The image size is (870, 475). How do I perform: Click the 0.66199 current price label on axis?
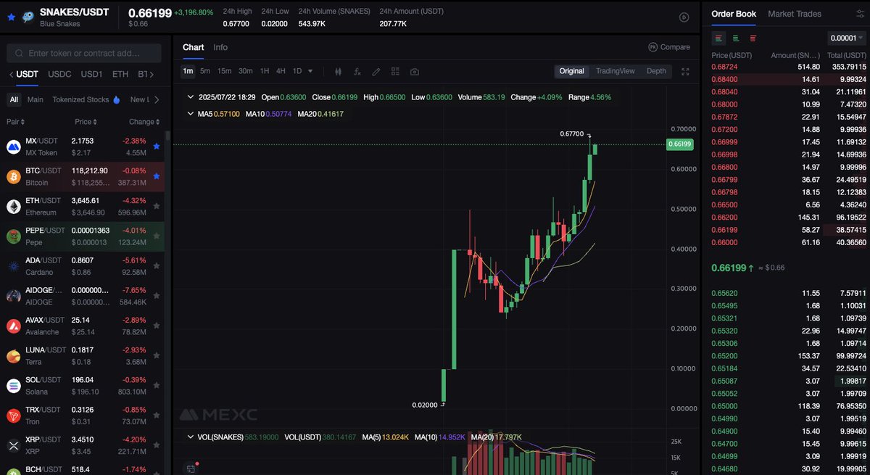pos(681,144)
